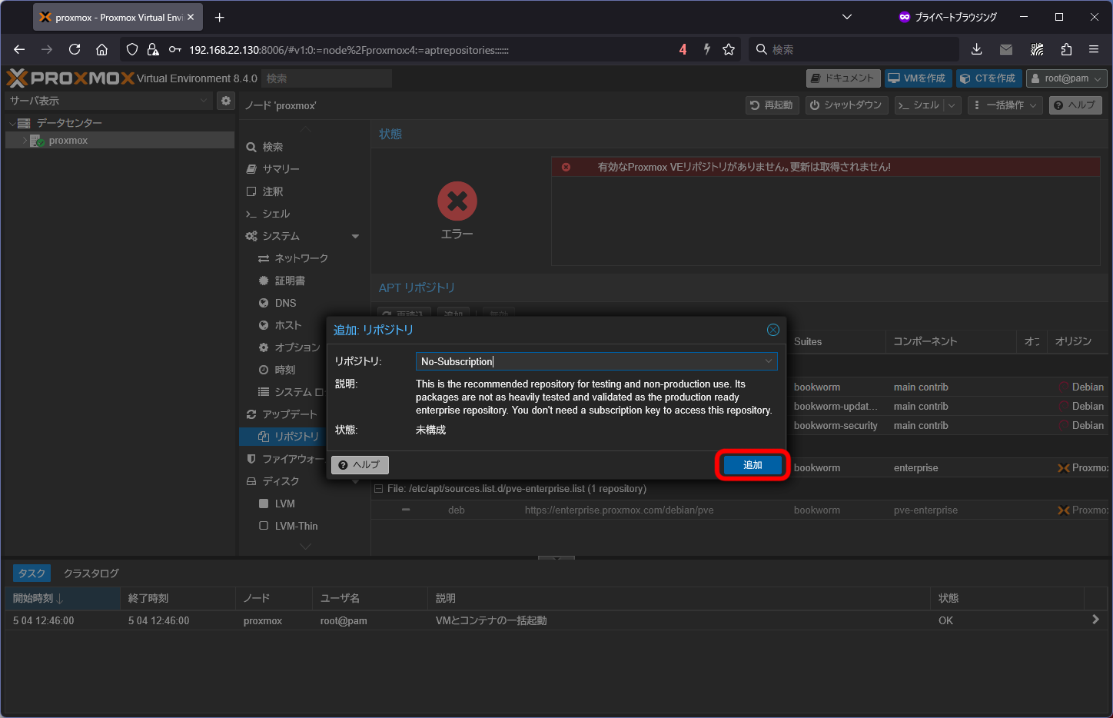This screenshot has height=718, width=1113.
Task: Click the VMとコンテナの一括起動 task description
Action: tap(491, 620)
